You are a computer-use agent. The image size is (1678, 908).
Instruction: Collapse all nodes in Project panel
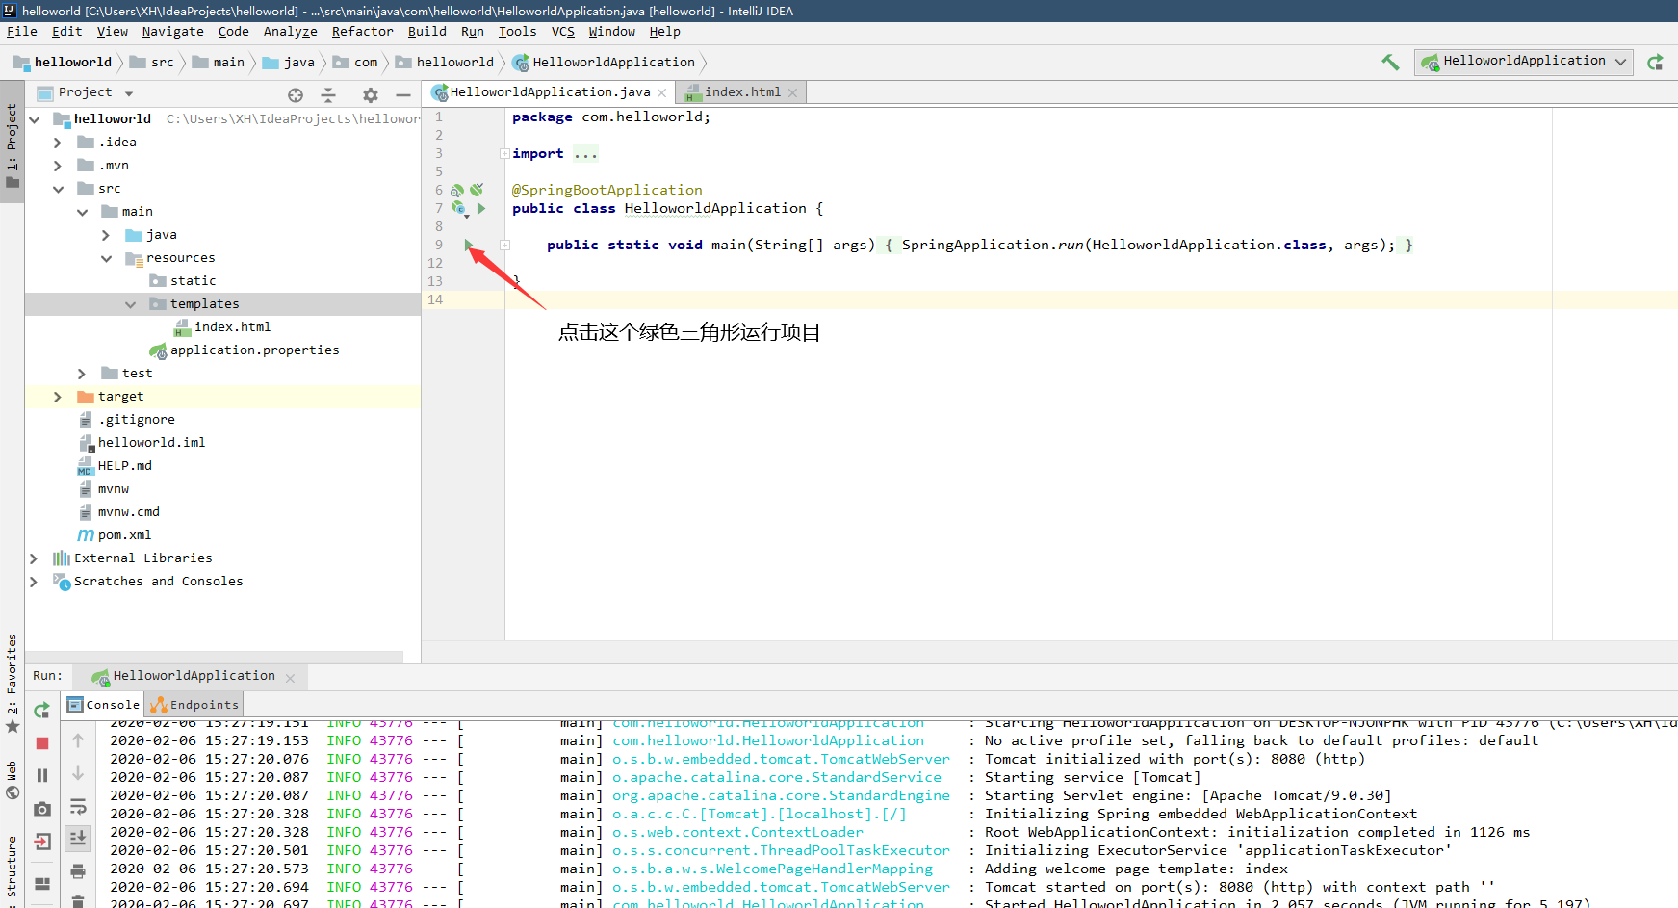coord(328,94)
